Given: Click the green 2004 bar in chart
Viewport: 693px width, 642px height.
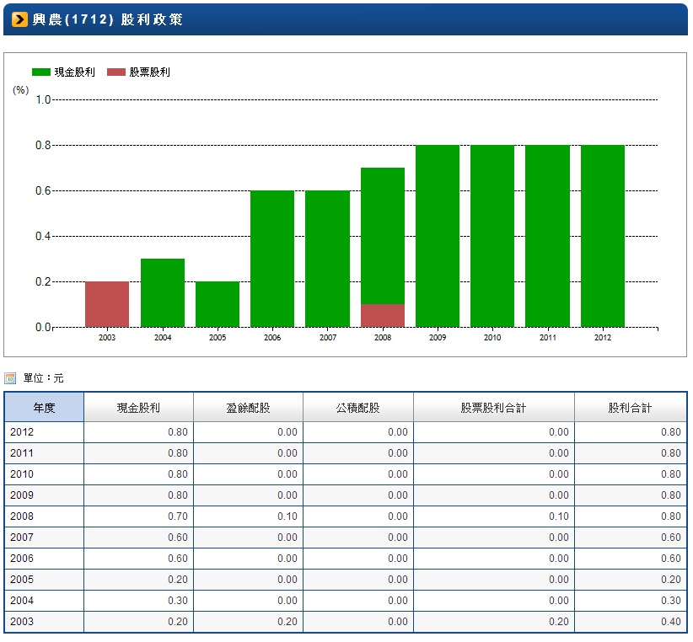Looking at the screenshot, I should tap(163, 292).
